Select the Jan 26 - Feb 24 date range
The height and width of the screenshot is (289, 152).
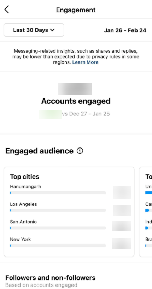tap(125, 30)
